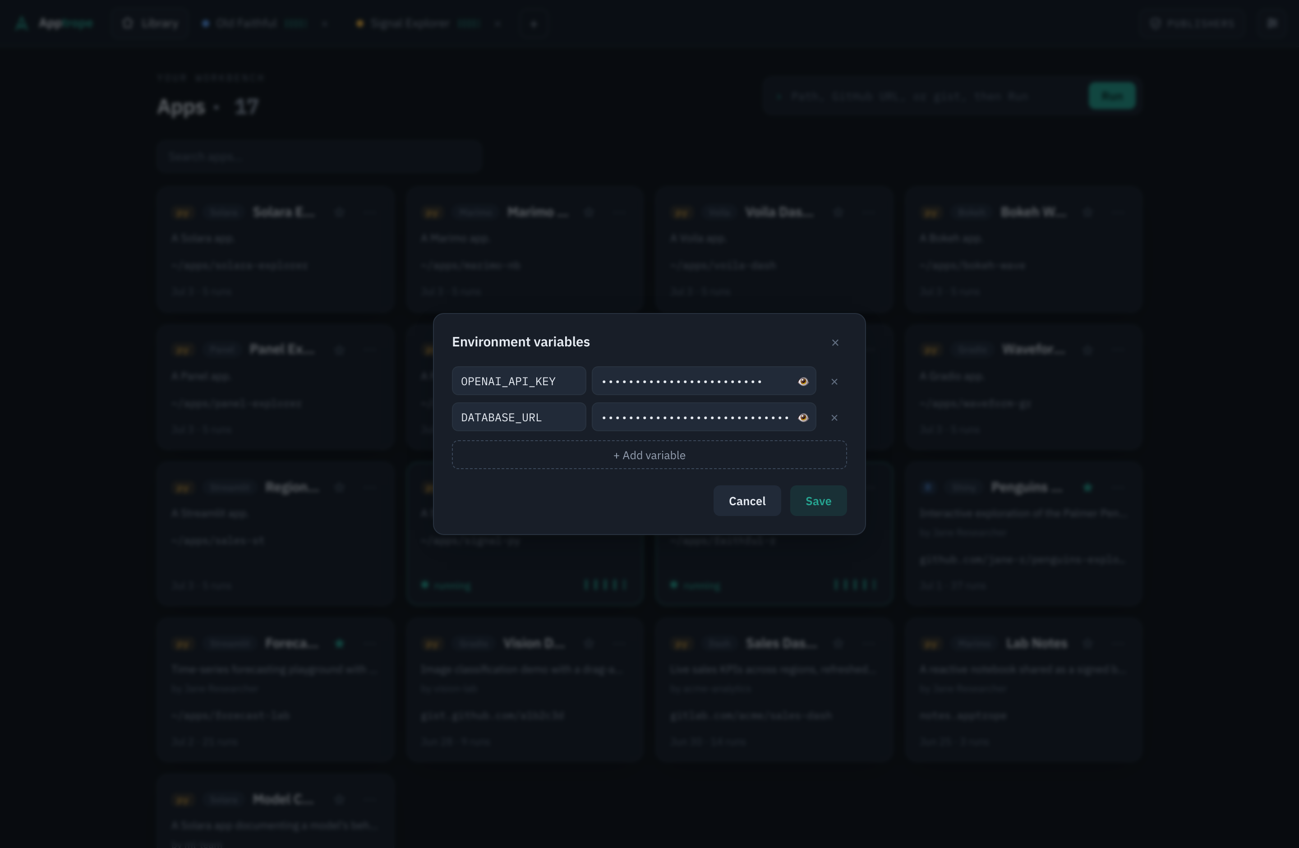Focus the OPENAI_API_KEY masked value field
Image resolution: width=1299 pixels, height=848 pixels.
[704, 381]
